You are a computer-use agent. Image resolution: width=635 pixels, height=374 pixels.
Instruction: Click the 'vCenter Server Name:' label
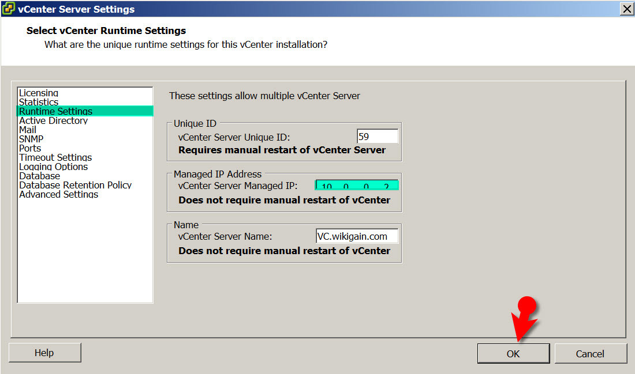tap(225, 236)
